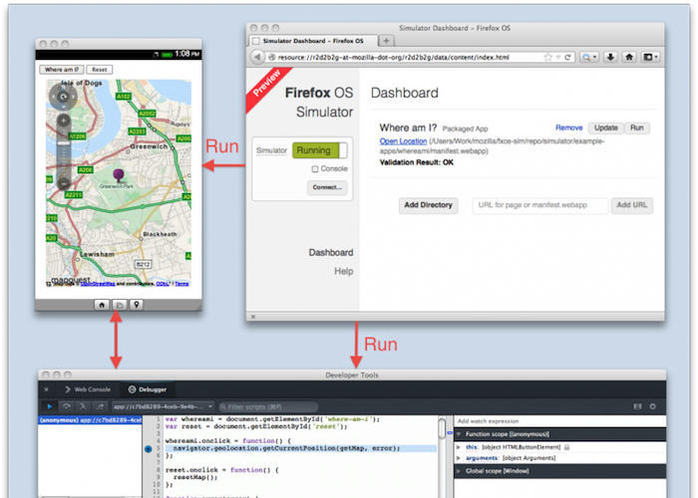Screen dimensions: 698x498
Task: Enable the Console checkbox
Action: (315, 169)
